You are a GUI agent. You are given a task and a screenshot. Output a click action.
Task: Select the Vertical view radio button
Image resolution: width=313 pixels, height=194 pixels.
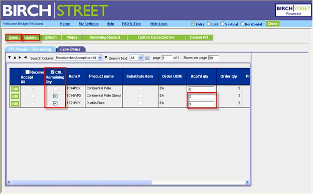coord(222,24)
